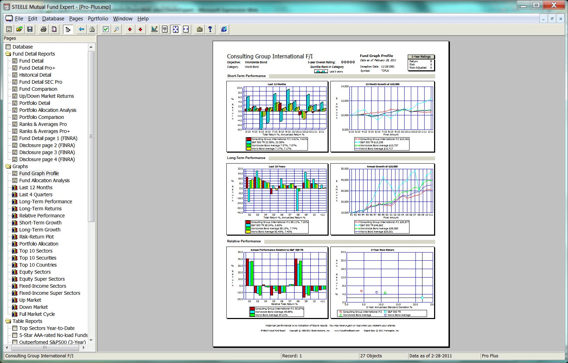The image size is (568, 363).
Task: Click the briefcase portfolio icon
Action: coord(200,29)
